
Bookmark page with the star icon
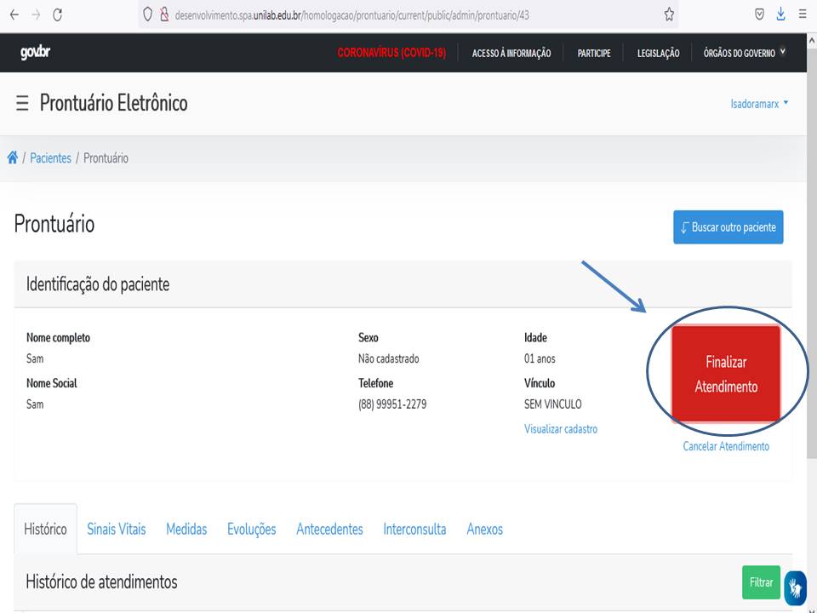669,14
